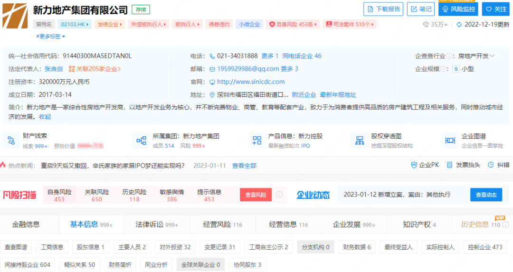
Task: Click the view count icon beside 35万+
Action: (426, 25)
